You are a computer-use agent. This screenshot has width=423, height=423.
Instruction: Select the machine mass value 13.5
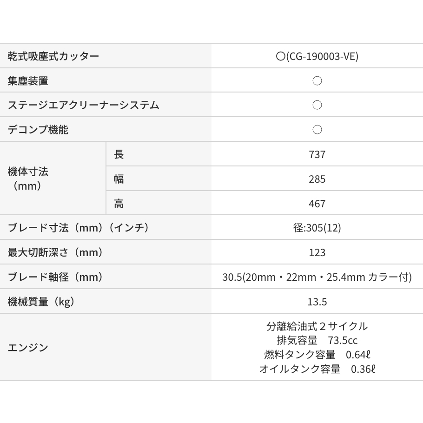tap(317, 302)
